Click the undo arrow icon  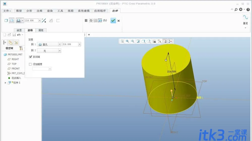click(19, 35)
